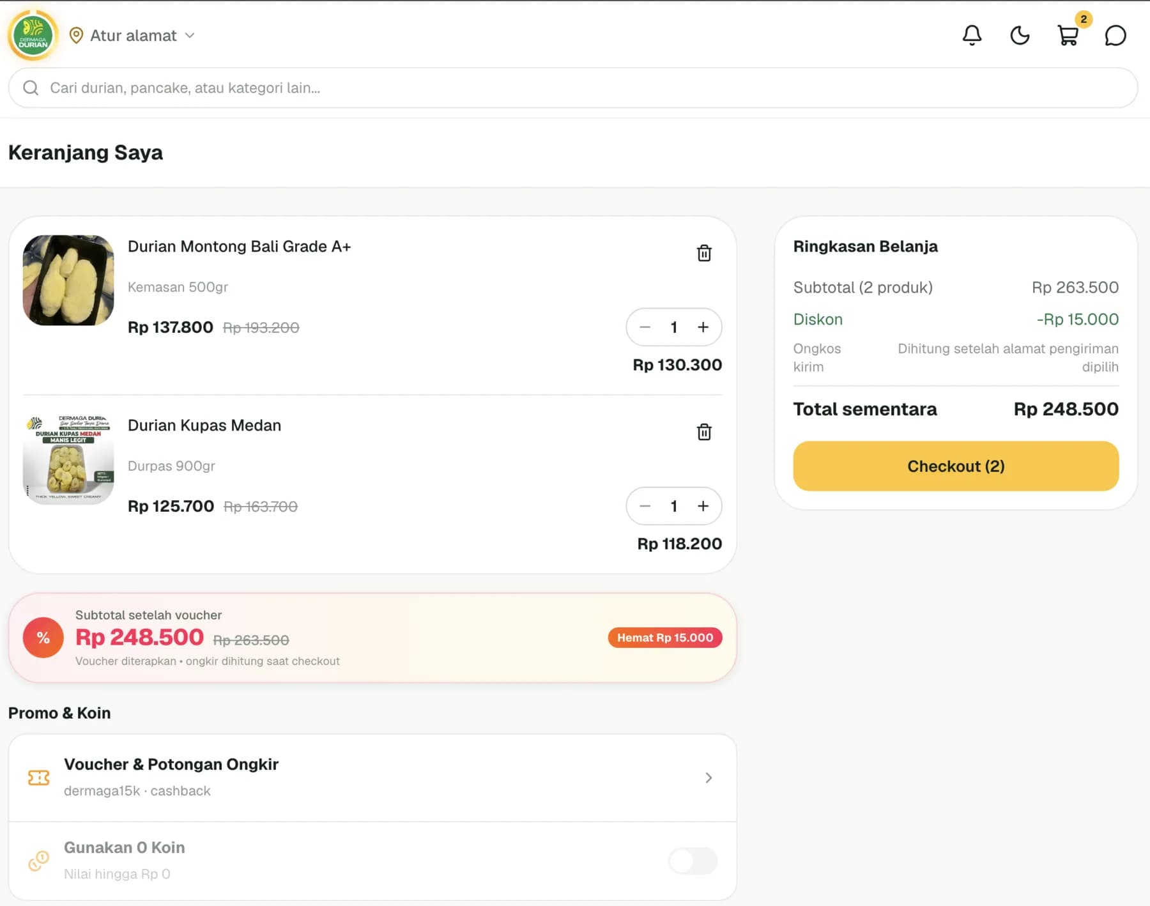This screenshot has width=1150, height=906.
Task: Toggle the Gunakan 0 Koin switch
Action: (693, 861)
